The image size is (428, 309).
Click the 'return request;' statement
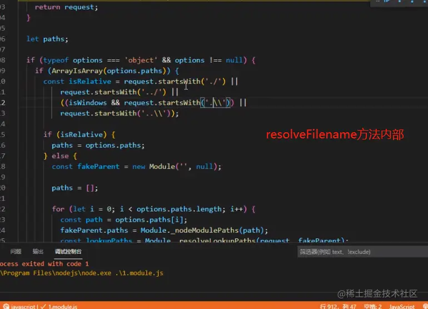click(x=66, y=7)
